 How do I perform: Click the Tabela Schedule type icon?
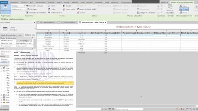[x=5, y=29]
